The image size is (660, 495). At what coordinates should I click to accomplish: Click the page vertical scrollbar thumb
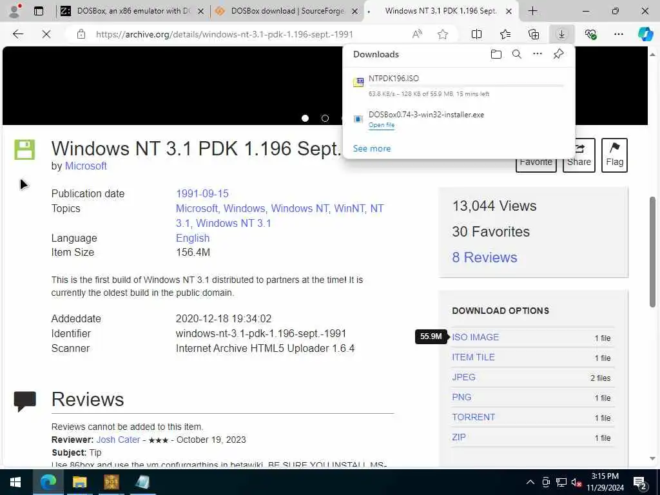tap(652, 252)
